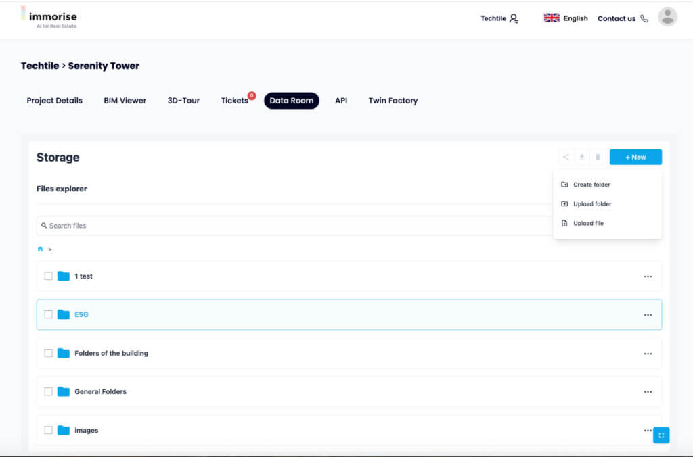Screen dimensions: 693x457
Task: Click the immorise logo
Action: coord(49,18)
